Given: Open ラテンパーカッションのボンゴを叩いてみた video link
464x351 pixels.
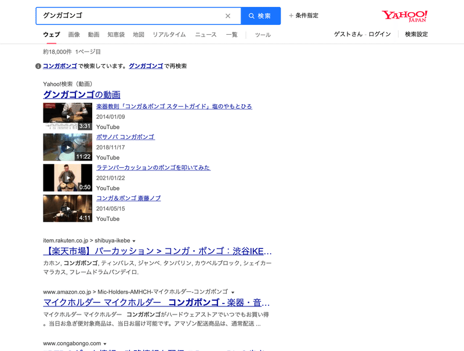Looking at the screenshot, I should pyautogui.click(x=153, y=167).
